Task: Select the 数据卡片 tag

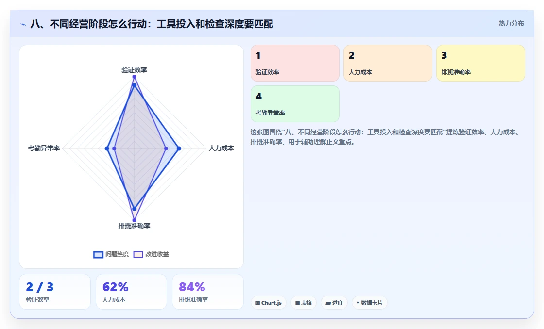Action: click(370, 303)
